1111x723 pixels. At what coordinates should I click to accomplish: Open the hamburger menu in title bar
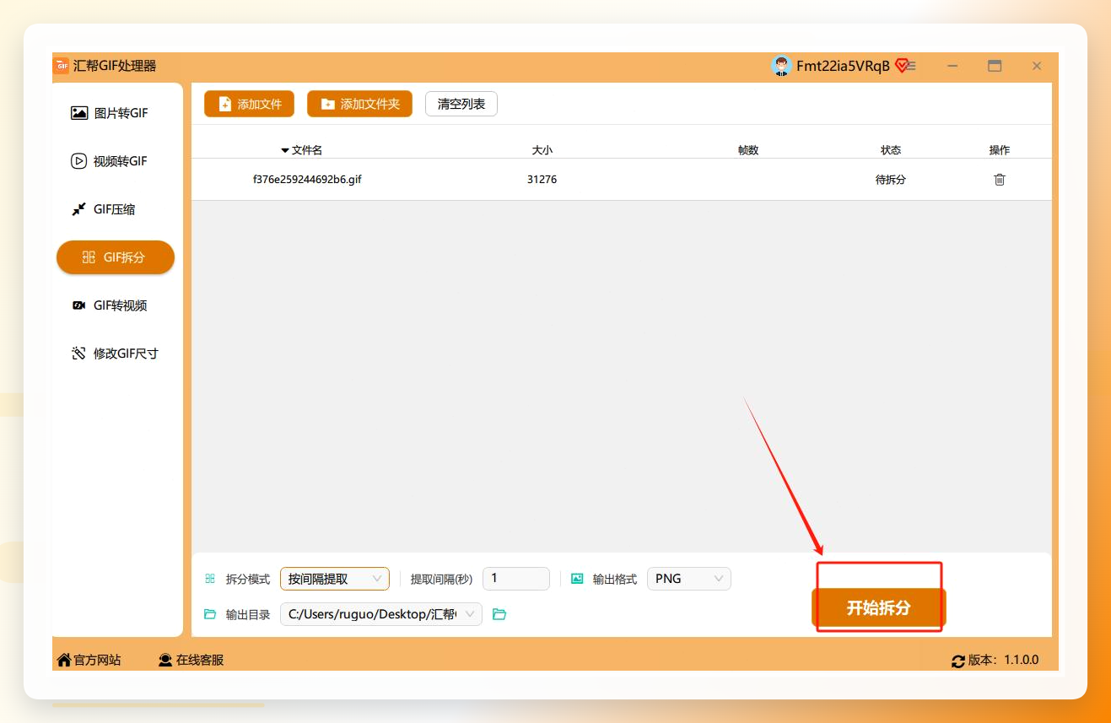point(912,66)
